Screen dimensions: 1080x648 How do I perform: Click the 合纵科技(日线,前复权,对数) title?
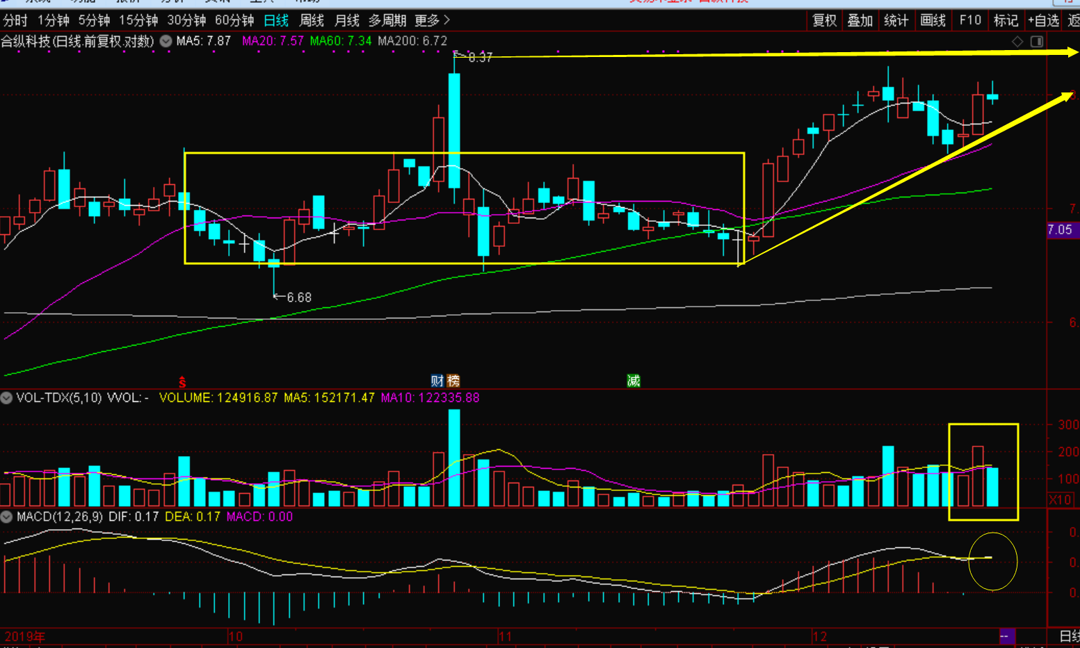(77, 41)
